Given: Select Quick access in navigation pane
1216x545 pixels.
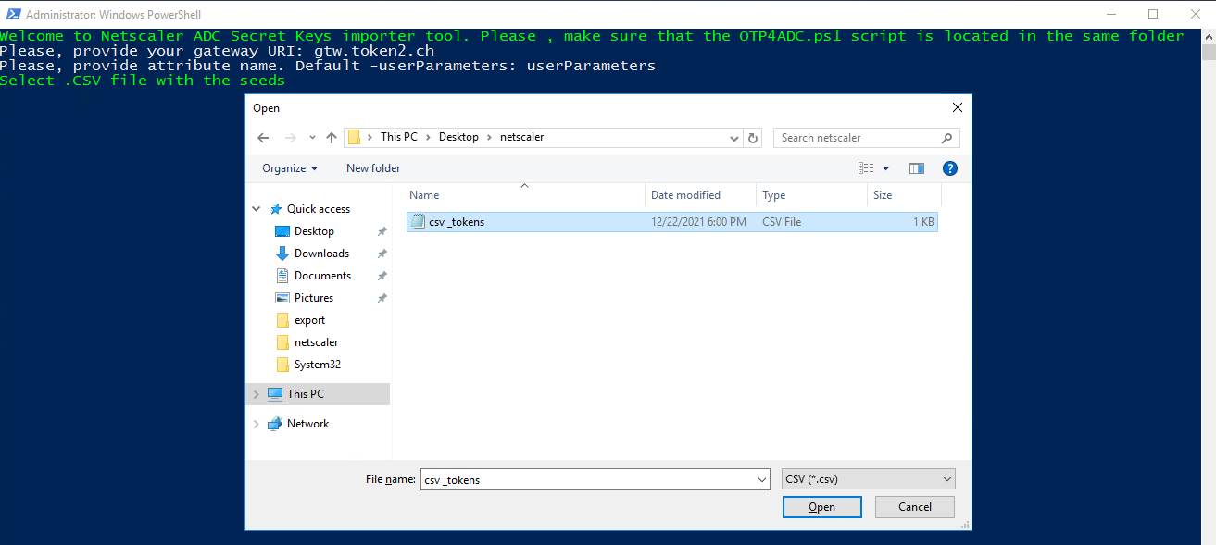Looking at the screenshot, I should [319, 209].
